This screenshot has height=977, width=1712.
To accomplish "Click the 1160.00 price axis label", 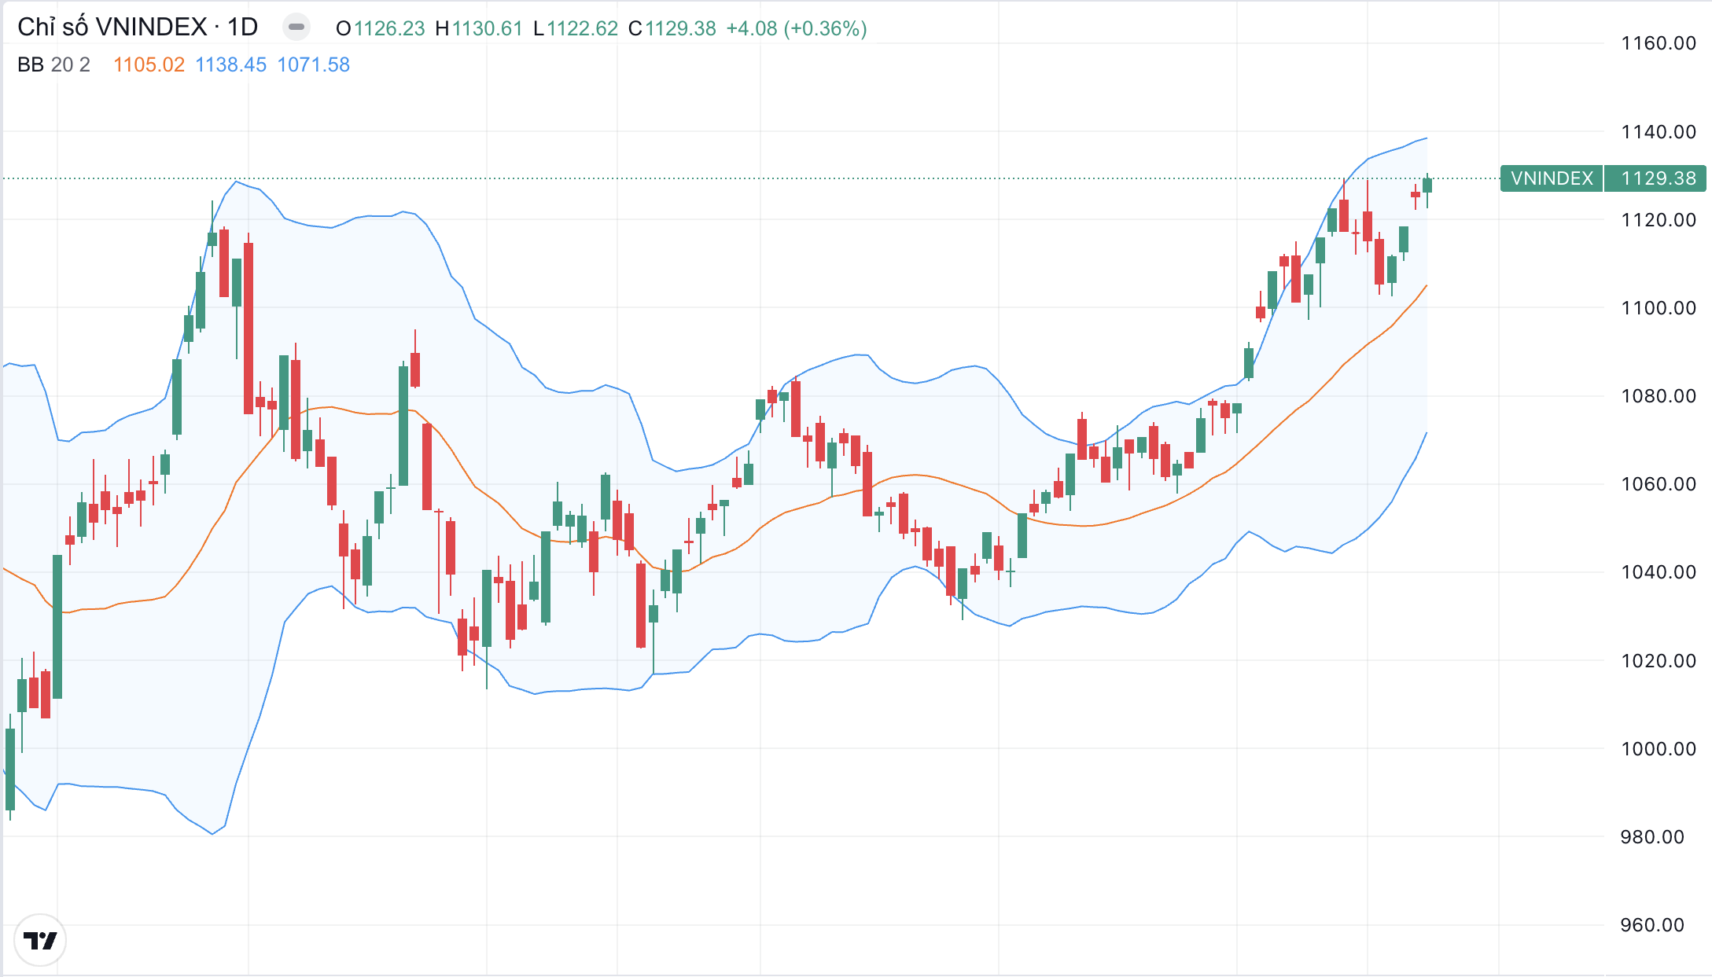I will click(x=1659, y=43).
